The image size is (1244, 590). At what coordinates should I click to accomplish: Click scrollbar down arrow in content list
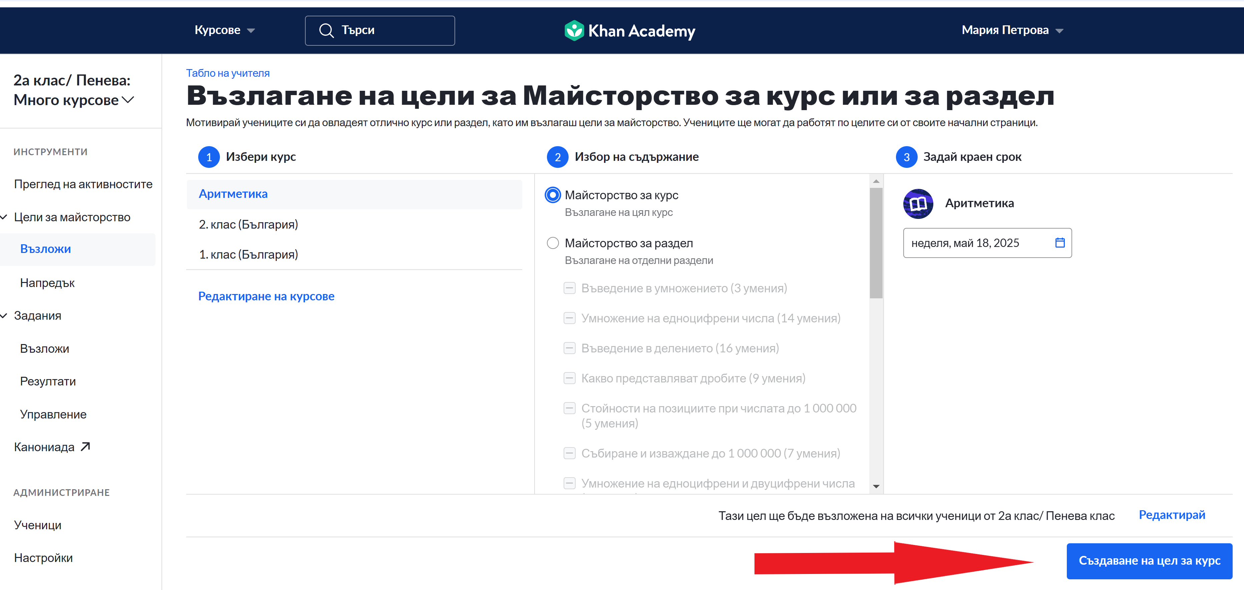876,486
